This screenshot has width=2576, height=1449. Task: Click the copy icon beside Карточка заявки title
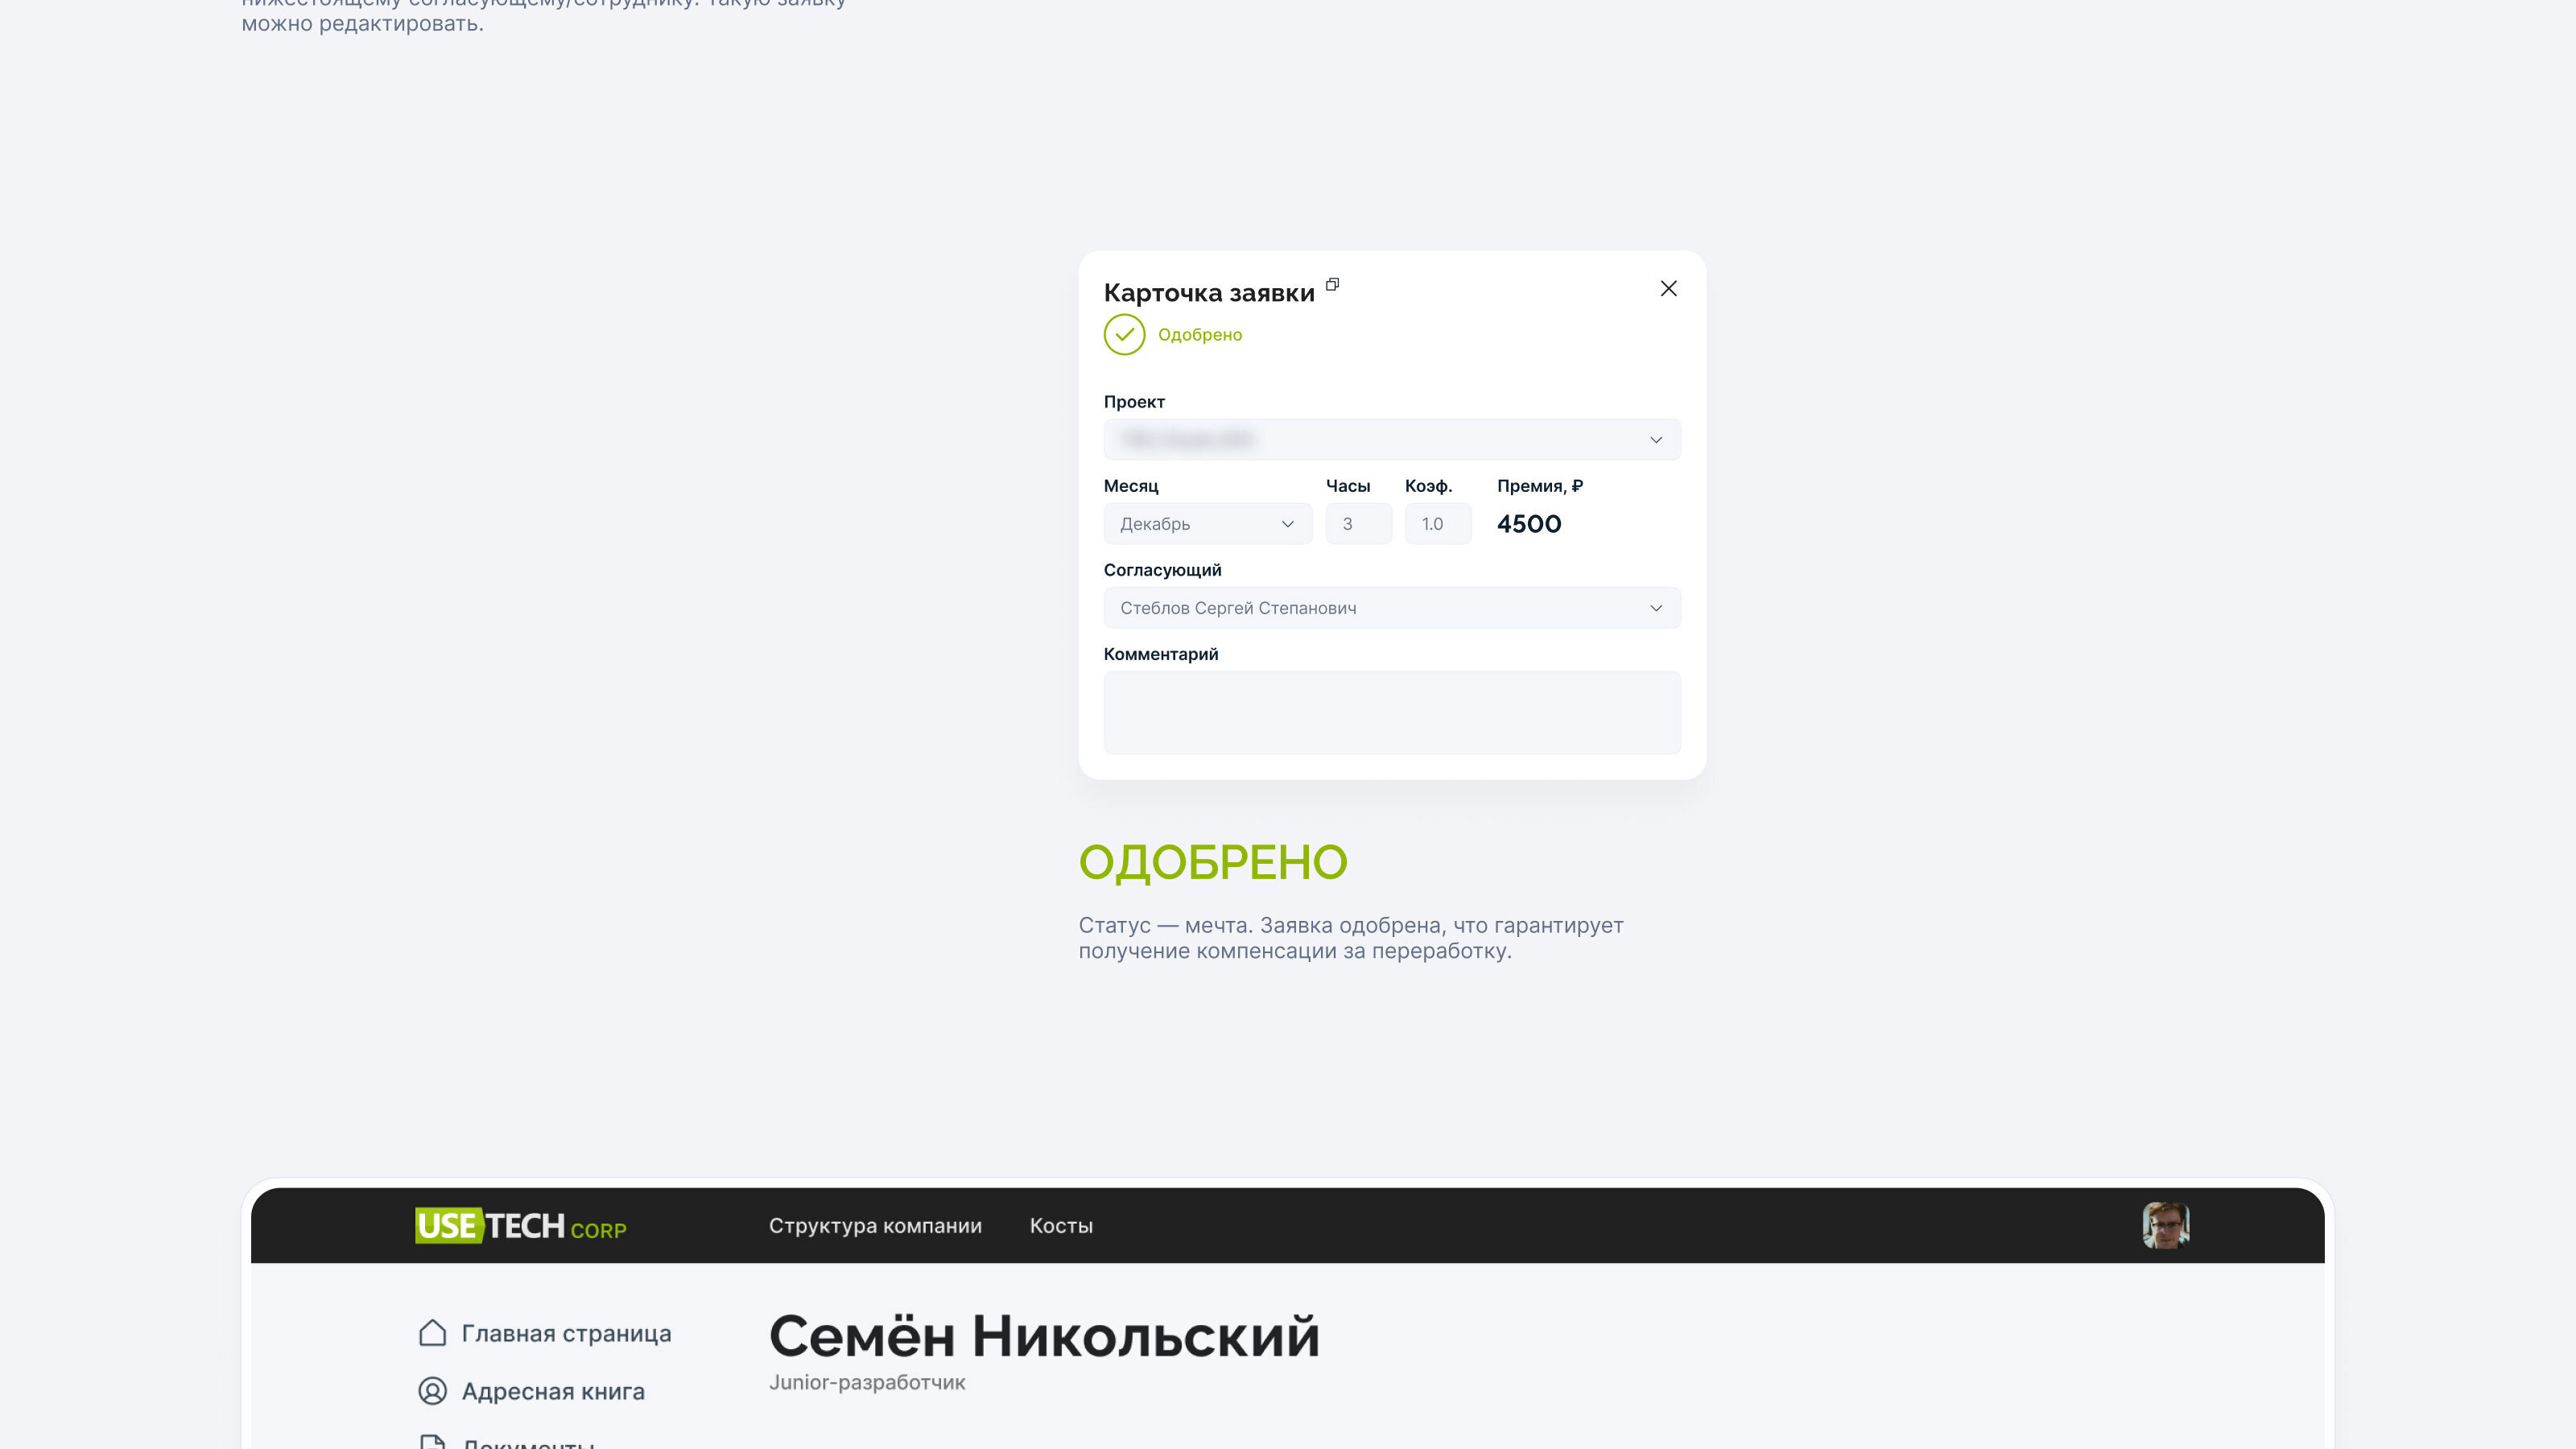(x=1332, y=285)
